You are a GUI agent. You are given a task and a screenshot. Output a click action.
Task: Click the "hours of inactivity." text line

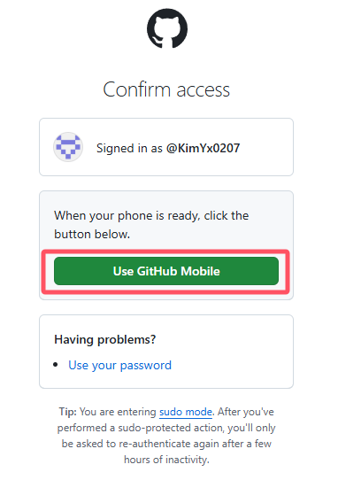(166, 460)
